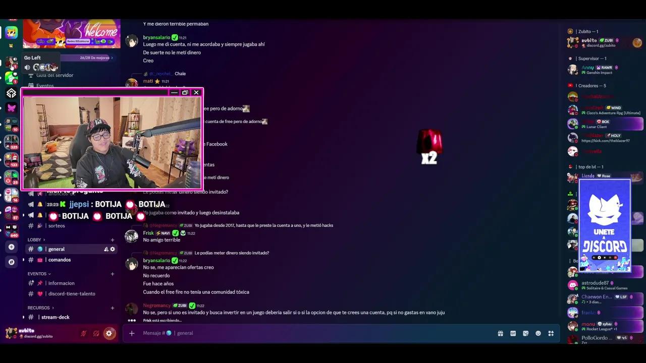
Task: Open the Discover servers compass icon
Action: [x=11, y=262]
